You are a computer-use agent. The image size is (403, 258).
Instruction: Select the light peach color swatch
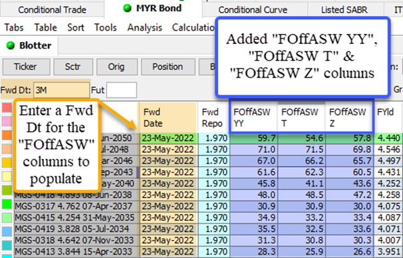pos(7,149)
